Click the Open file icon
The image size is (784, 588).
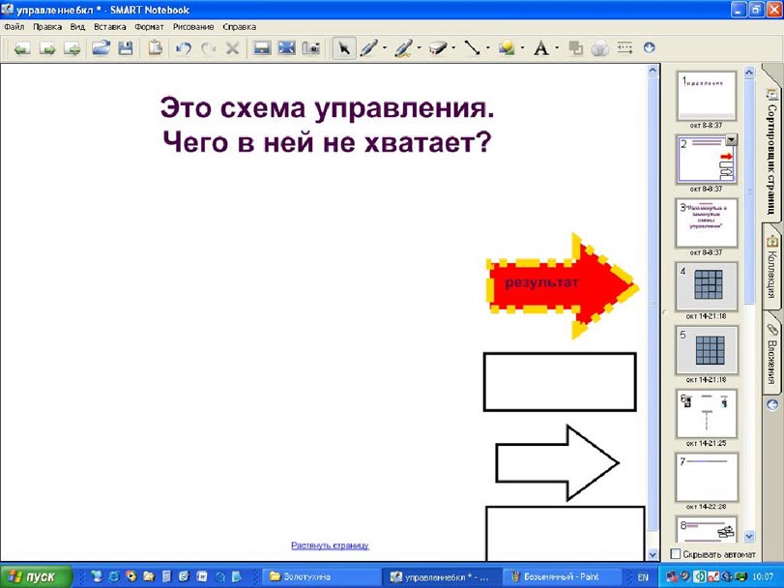click(100, 47)
